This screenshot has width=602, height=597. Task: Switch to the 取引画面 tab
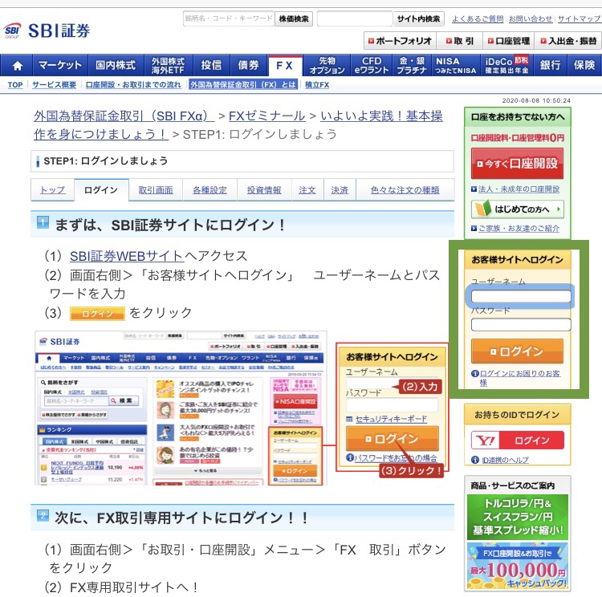pyautogui.click(x=156, y=190)
